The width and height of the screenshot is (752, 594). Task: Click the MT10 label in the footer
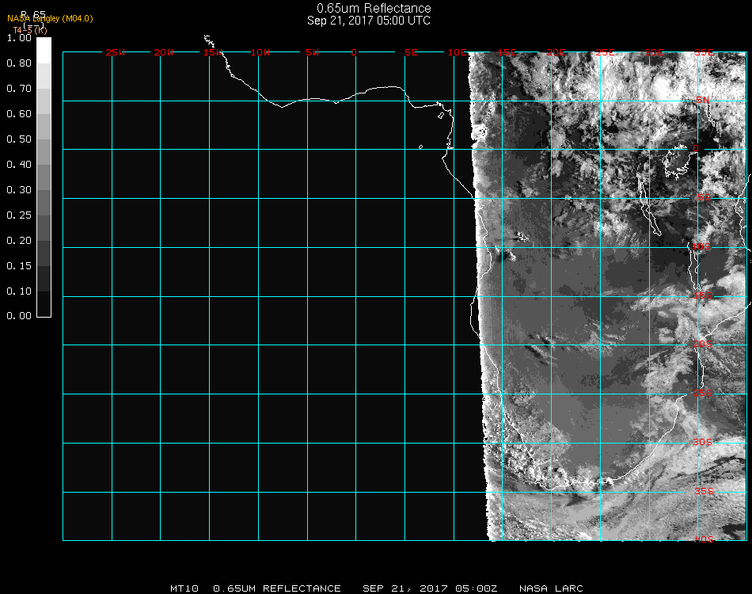(x=184, y=588)
